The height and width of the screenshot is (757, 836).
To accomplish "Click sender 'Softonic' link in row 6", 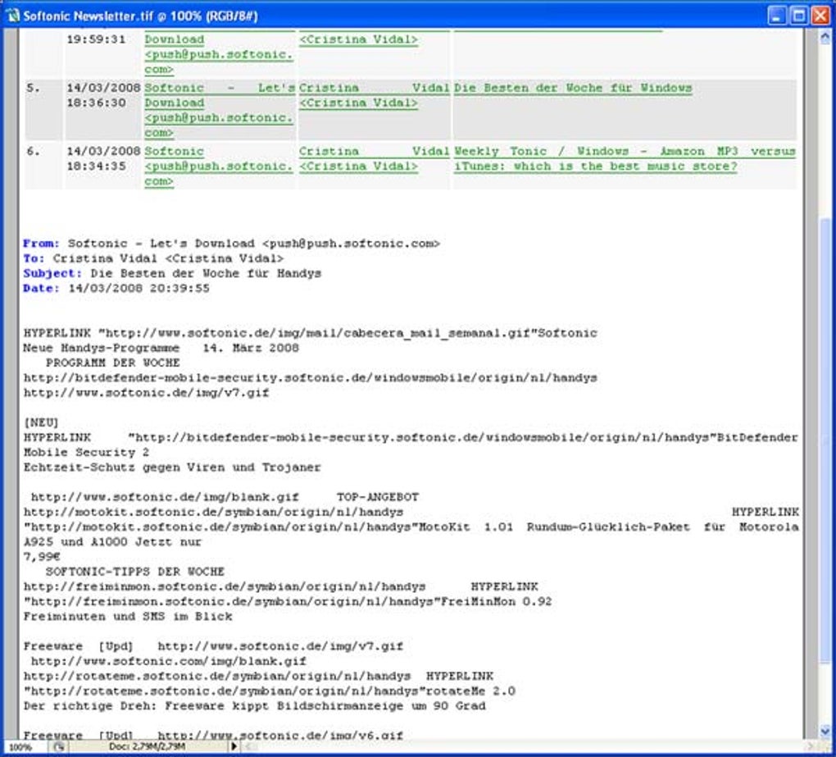I will click(x=174, y=152).
